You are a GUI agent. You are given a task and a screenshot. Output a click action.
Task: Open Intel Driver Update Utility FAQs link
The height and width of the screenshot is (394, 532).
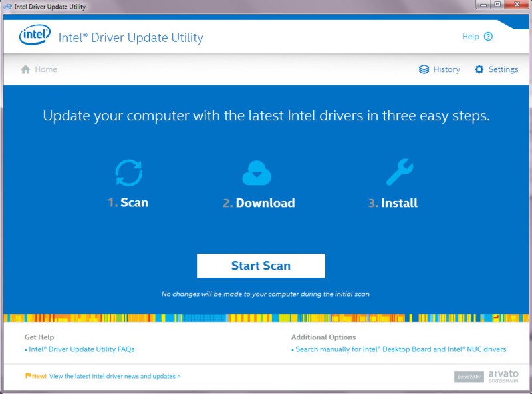(x=81, y=349)
